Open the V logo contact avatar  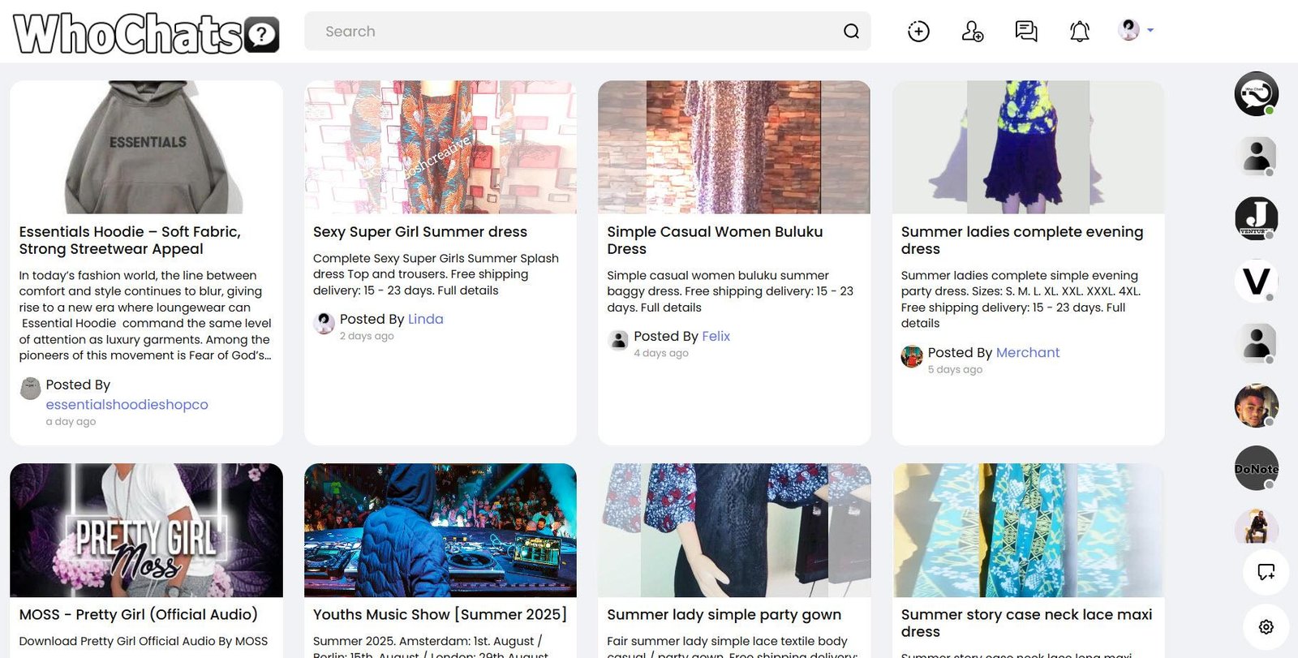(x=1257, y=281)
